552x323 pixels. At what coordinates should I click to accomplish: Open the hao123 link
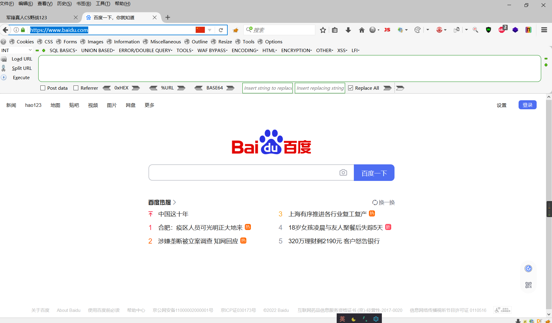point(33,105)
